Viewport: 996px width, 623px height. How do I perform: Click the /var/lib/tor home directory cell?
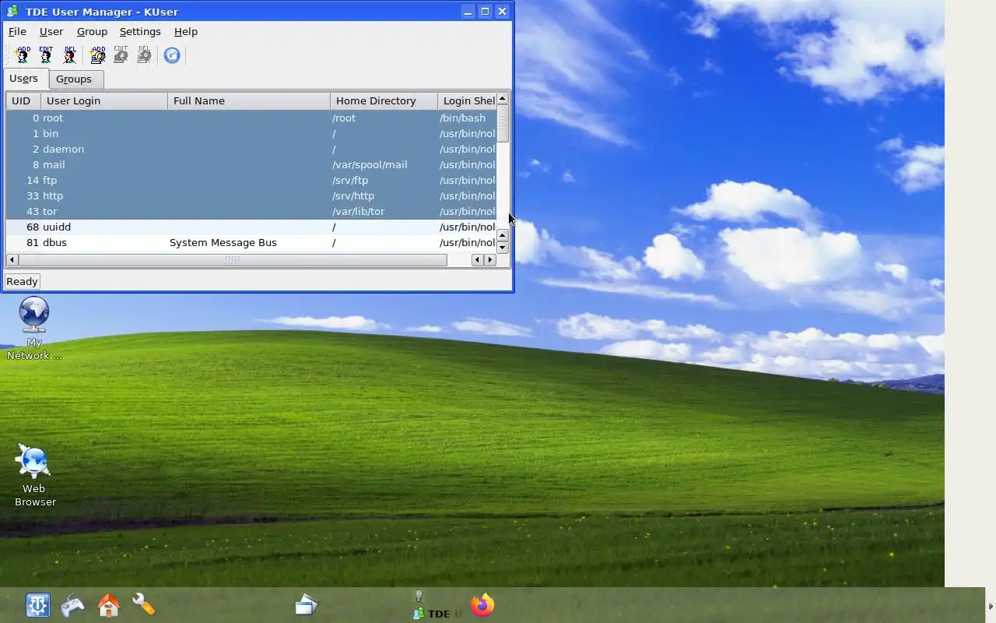point(359,211)
